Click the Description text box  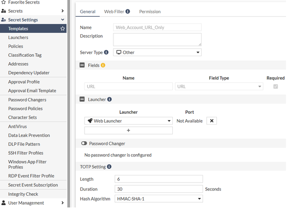[157, 40]
